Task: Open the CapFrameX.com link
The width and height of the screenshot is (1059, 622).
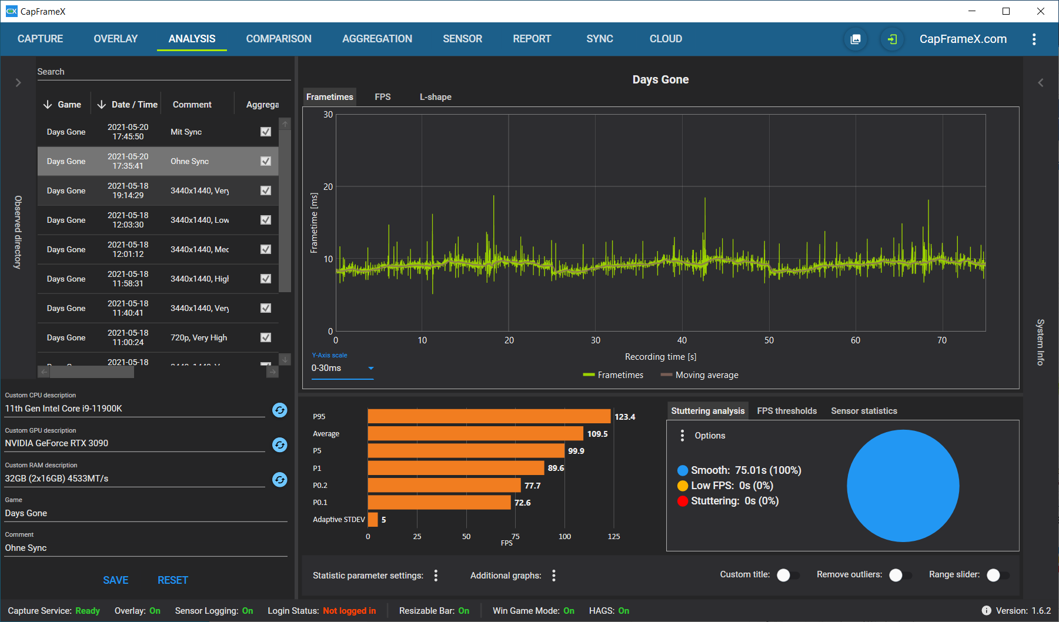Action: click(x=963, y=39)
